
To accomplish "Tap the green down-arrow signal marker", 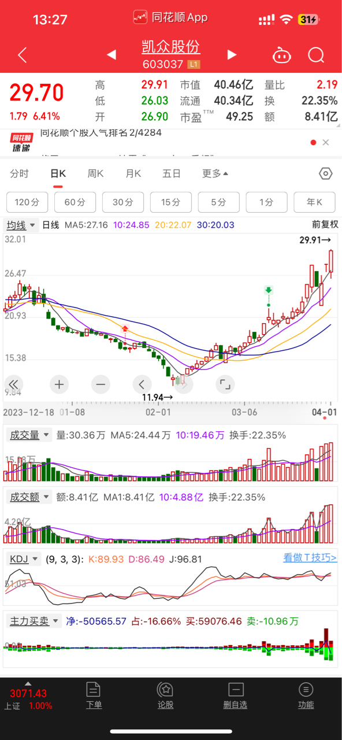I will coord(268,290).
